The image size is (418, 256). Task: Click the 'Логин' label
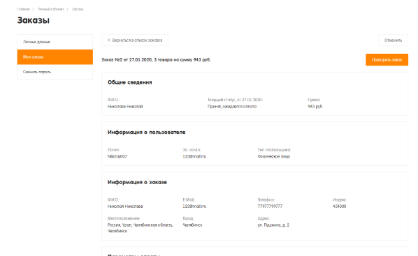(x=113, y=150)
